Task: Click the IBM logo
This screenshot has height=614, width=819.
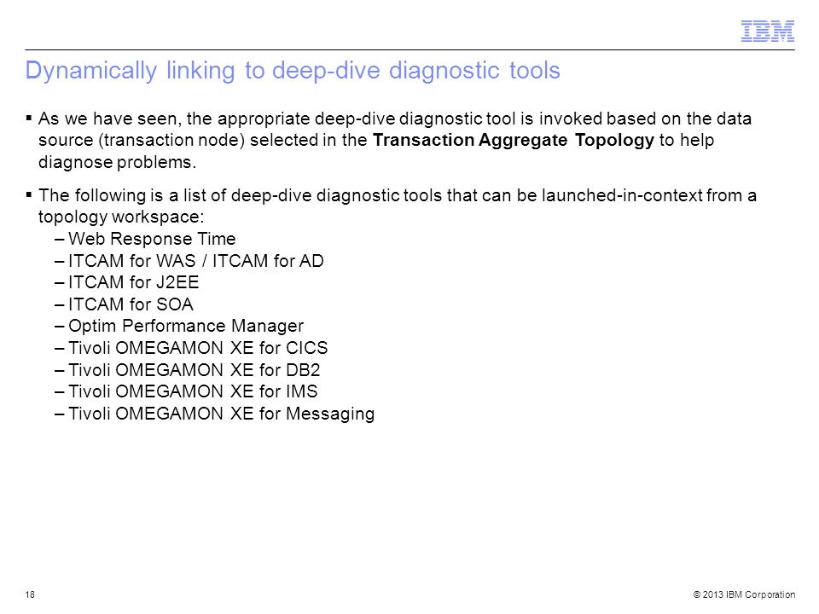Action: click(767, 32)
